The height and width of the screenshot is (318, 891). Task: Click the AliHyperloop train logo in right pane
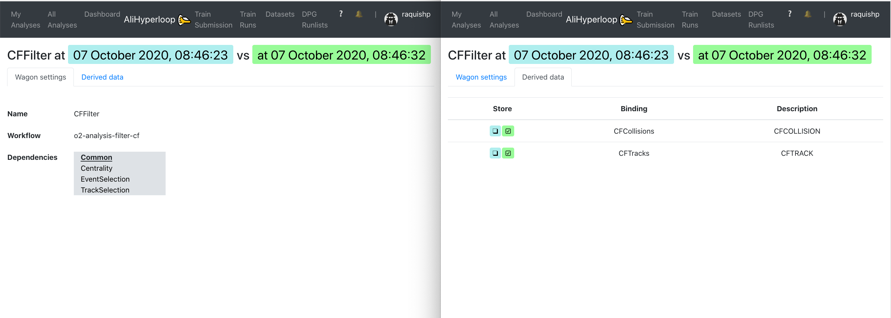626,20
